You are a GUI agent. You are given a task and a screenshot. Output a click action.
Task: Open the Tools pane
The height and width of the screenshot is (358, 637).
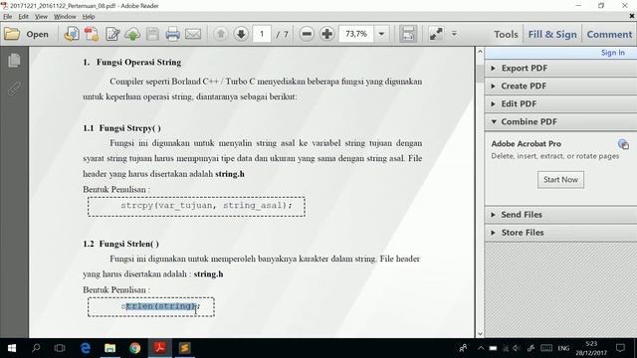(x=506, y=35)
